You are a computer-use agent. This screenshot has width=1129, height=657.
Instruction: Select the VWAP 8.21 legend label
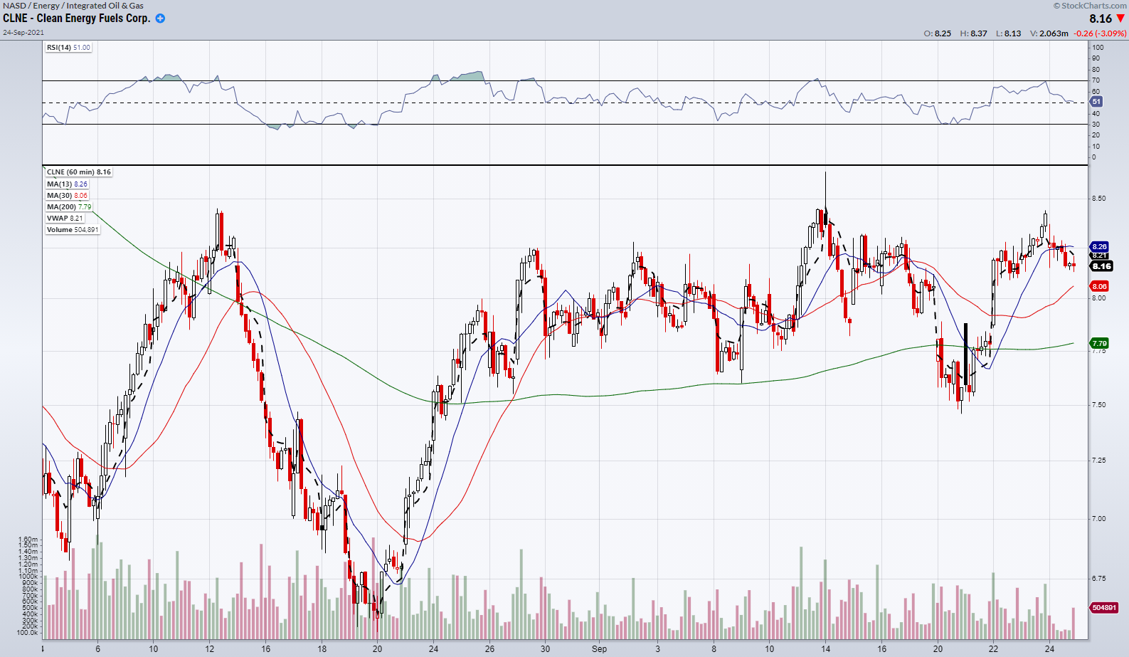(x=65, y=218)
